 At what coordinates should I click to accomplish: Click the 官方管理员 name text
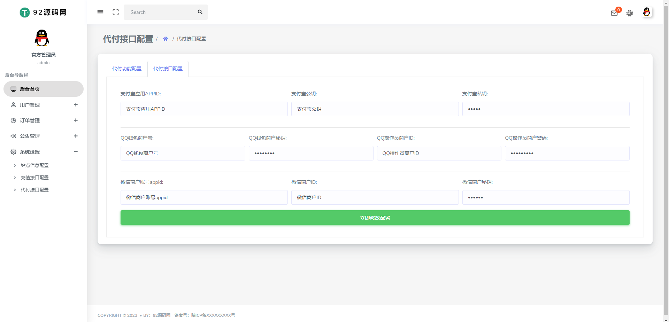(44, 55)
